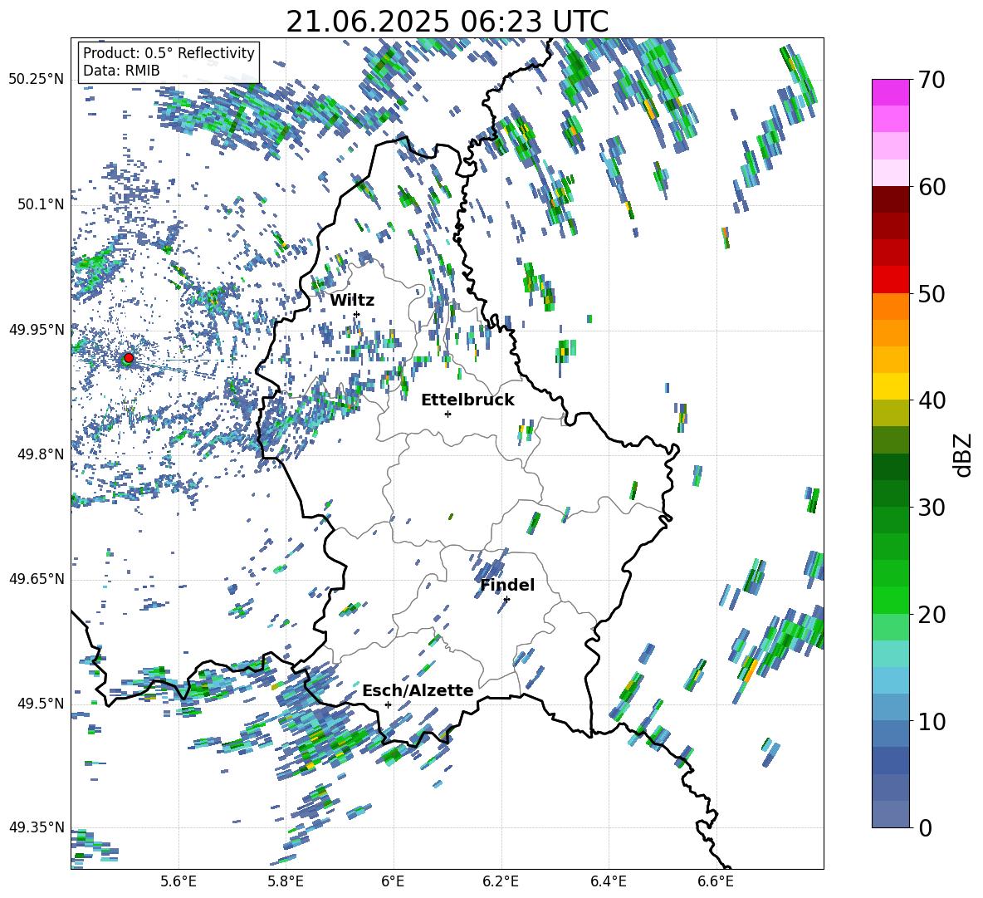Image resolution: width=983 pixels, height=898 pixels.
Task: Select the Ettelbruck city label
Action: tap(467, 400)
